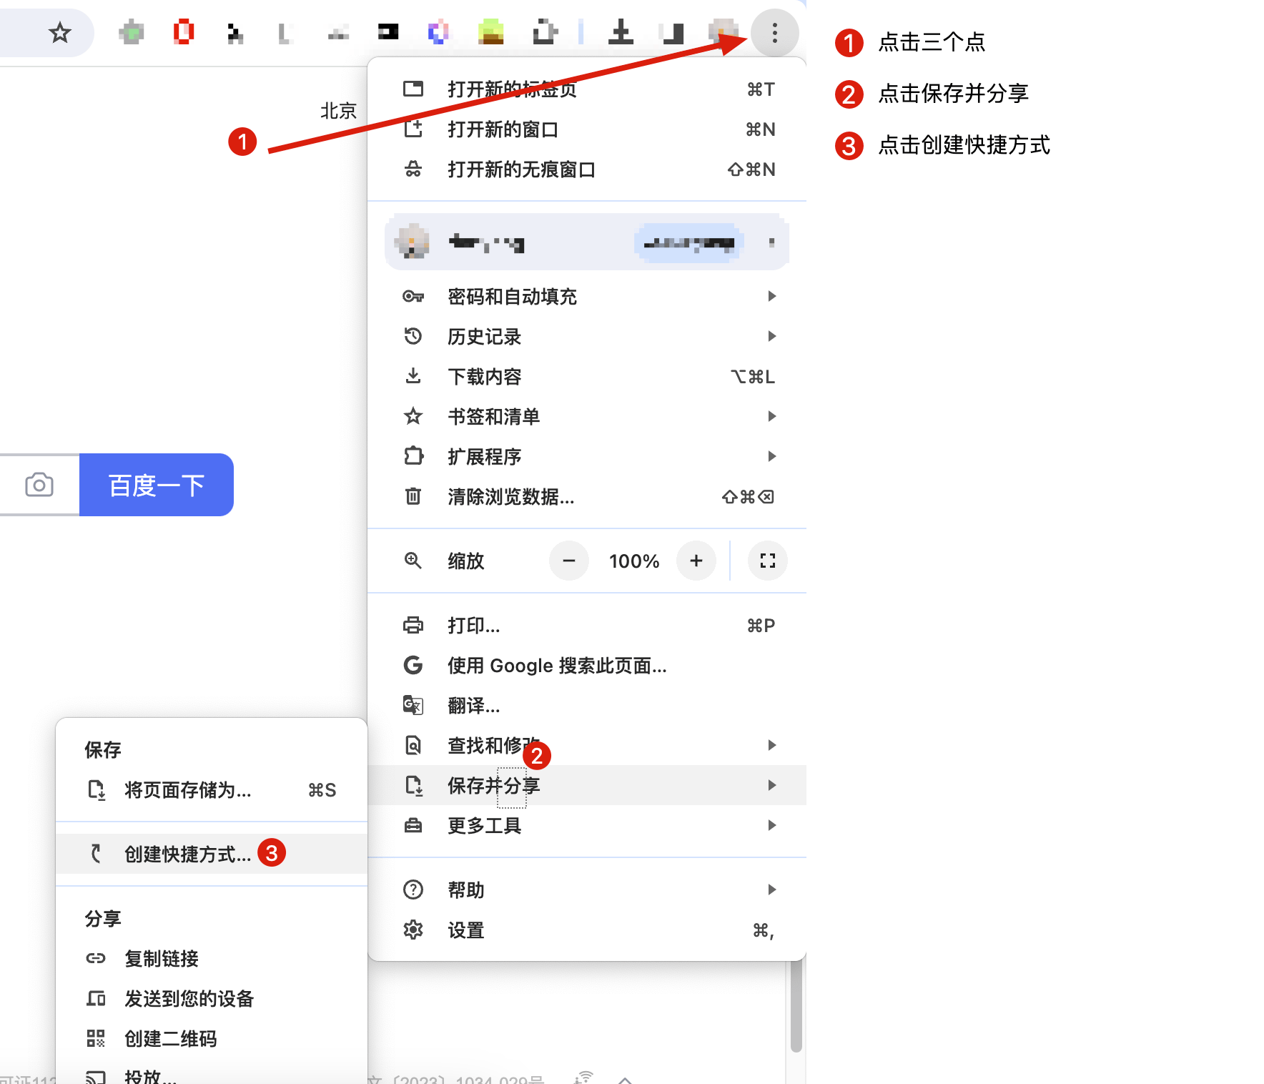This screenshot has width=1264, height=1084.
Task: Click the zoom in plus button
Action: coord(696,561)
